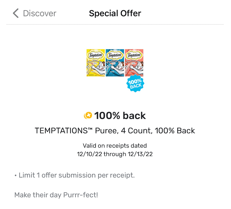
Task: Select the blue Temptations Puree package
Action: click(115, 63)
